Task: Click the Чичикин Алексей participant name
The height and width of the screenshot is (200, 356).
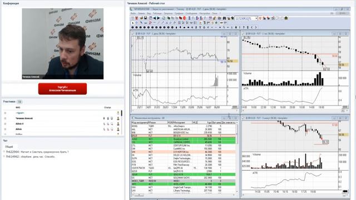Action: tap(24, 118)
